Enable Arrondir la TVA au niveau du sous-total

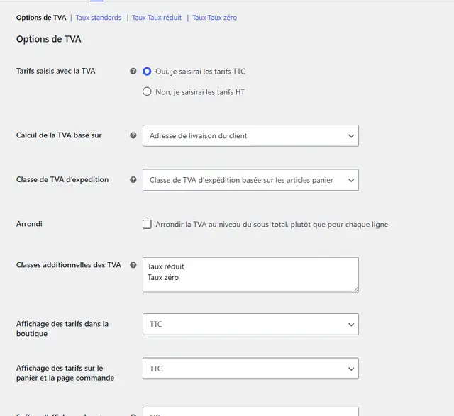point(147,224)
